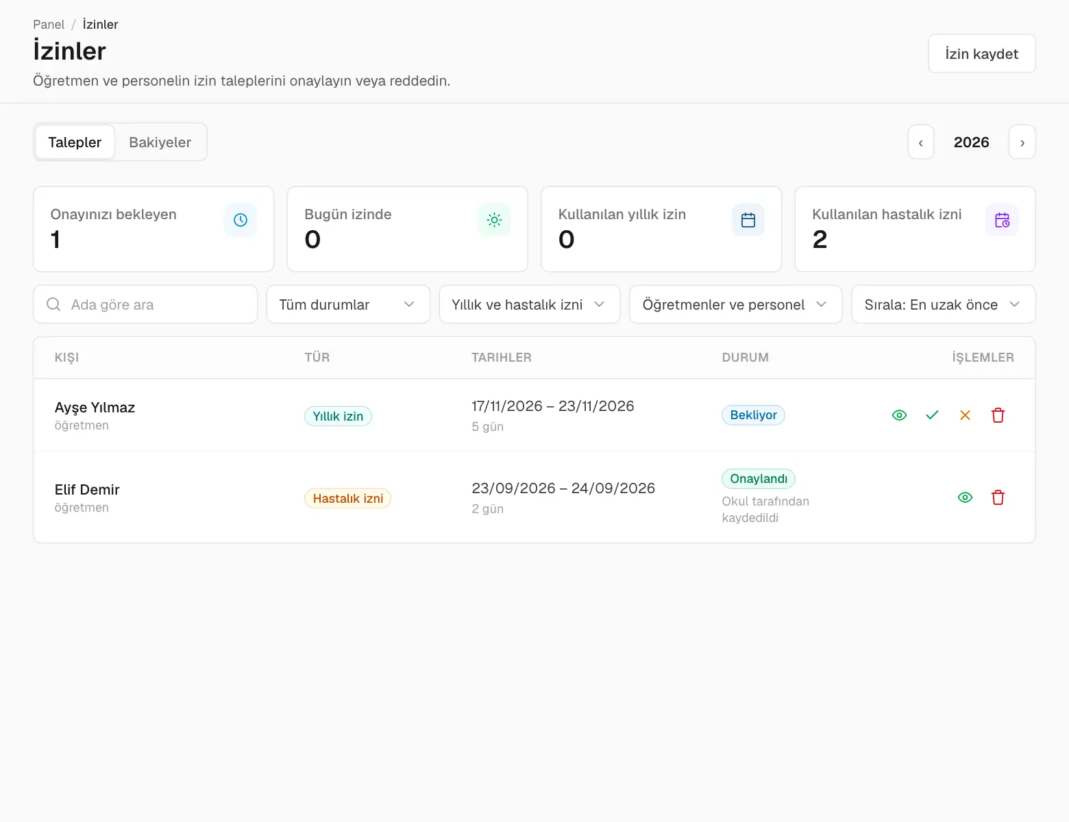
Task: Click the TÜR column header
Action: click(317, 358)
